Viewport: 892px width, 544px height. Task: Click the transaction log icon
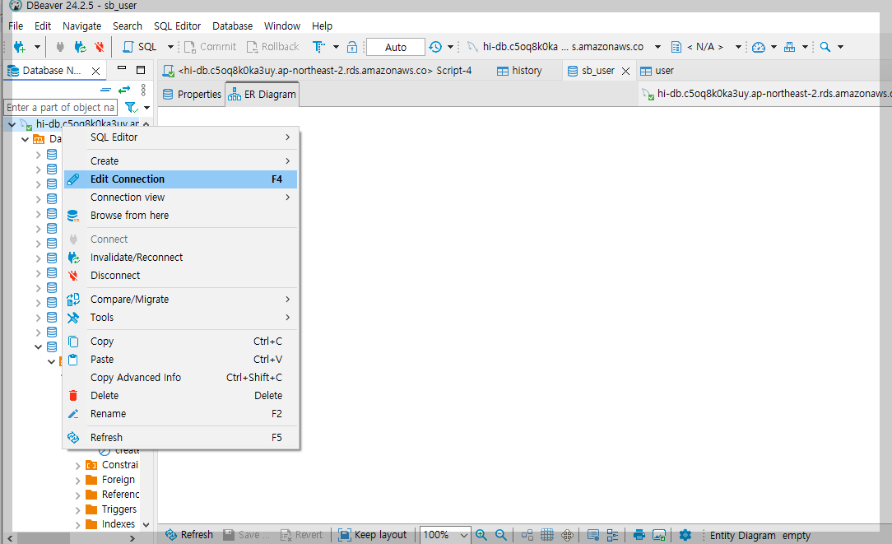(x=435, y=47)
